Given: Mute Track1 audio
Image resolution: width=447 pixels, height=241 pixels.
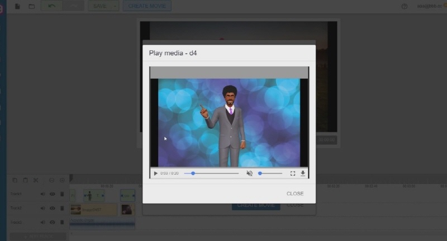Looking at the screenshot, I should coord(42,194).
